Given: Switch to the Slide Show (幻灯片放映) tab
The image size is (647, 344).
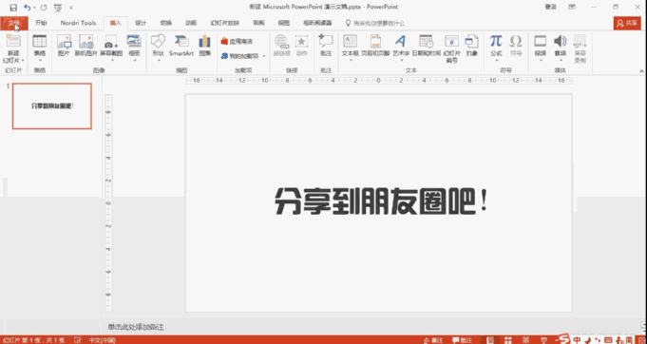Looking at the screenshot, I should click(x=224, y=23).
